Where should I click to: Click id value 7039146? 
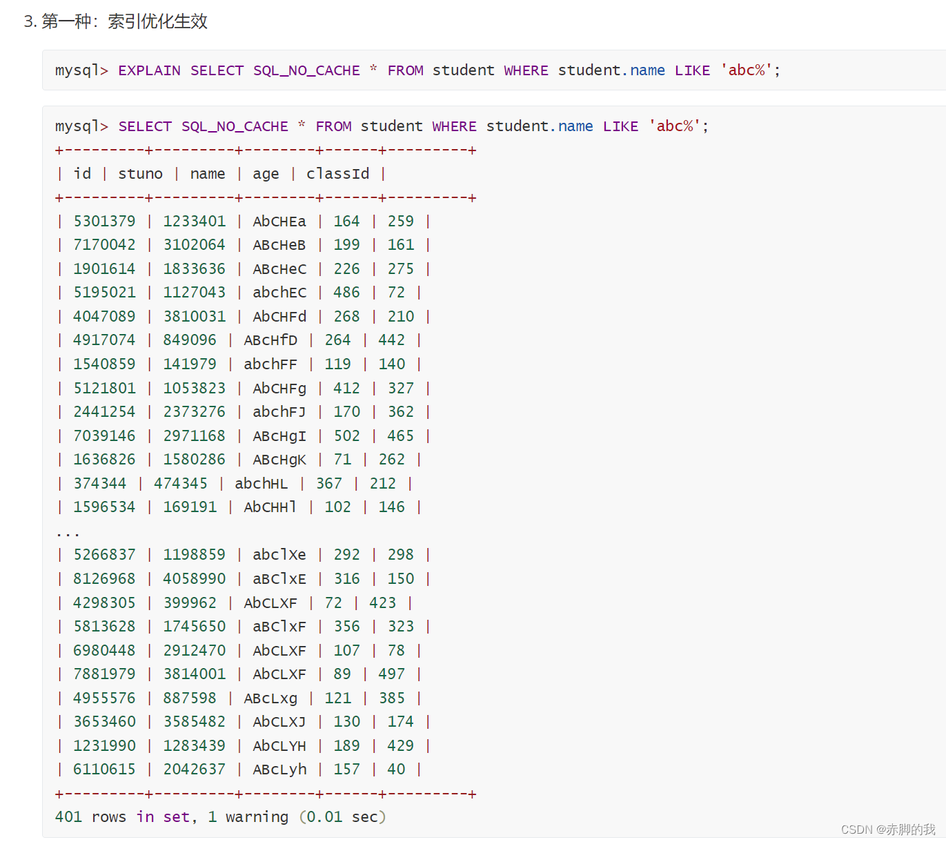click(x=104, y=436)
